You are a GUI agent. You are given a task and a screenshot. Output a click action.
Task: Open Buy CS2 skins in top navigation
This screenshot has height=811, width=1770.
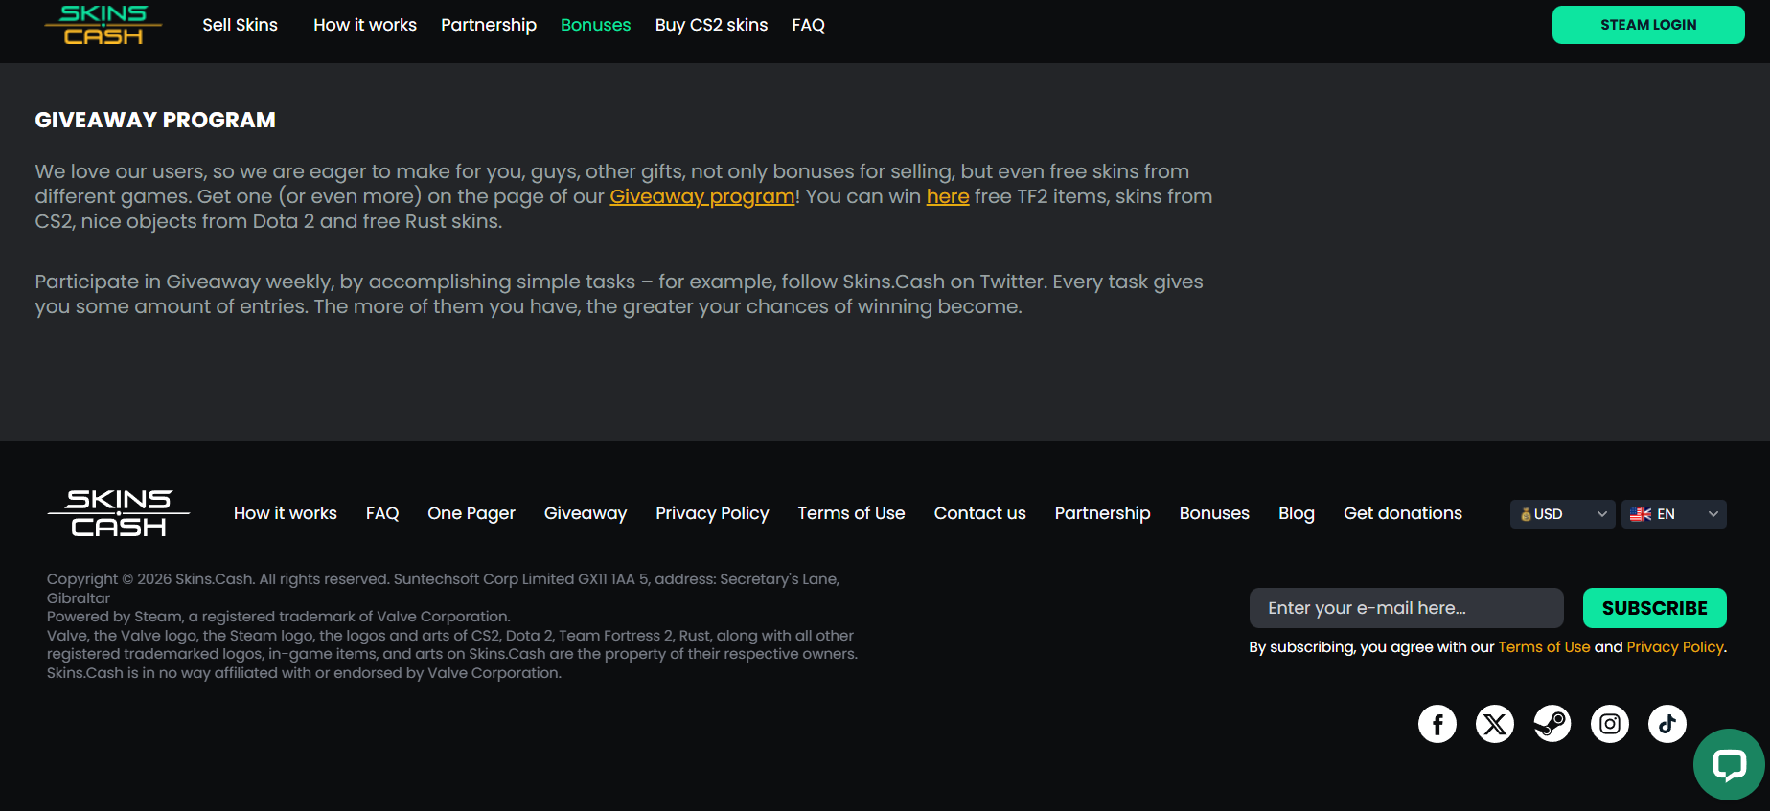(x=712, y=25)
